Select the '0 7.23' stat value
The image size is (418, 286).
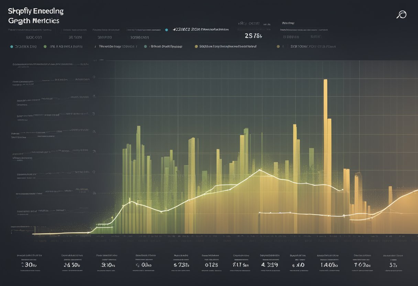[x=211, y=265]
